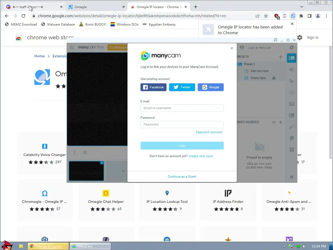Screen dimensions: 333x250
Task: Open the Chrome tab search chevron
Action: click(302, 7)
